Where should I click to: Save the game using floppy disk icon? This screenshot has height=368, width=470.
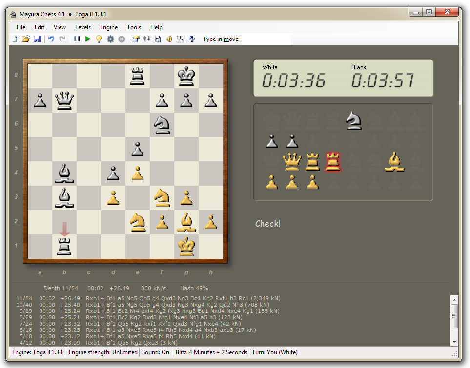(x=37, y=39)
